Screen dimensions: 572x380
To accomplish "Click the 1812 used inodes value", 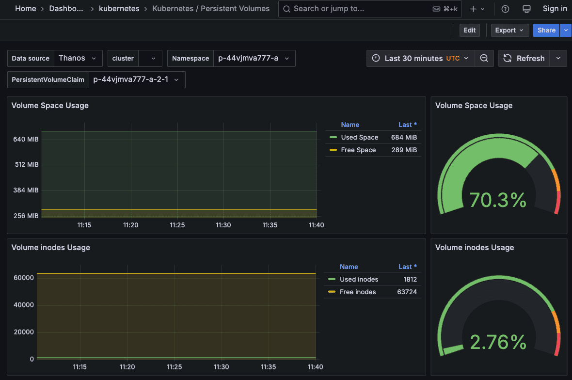I will coord(410,279).
